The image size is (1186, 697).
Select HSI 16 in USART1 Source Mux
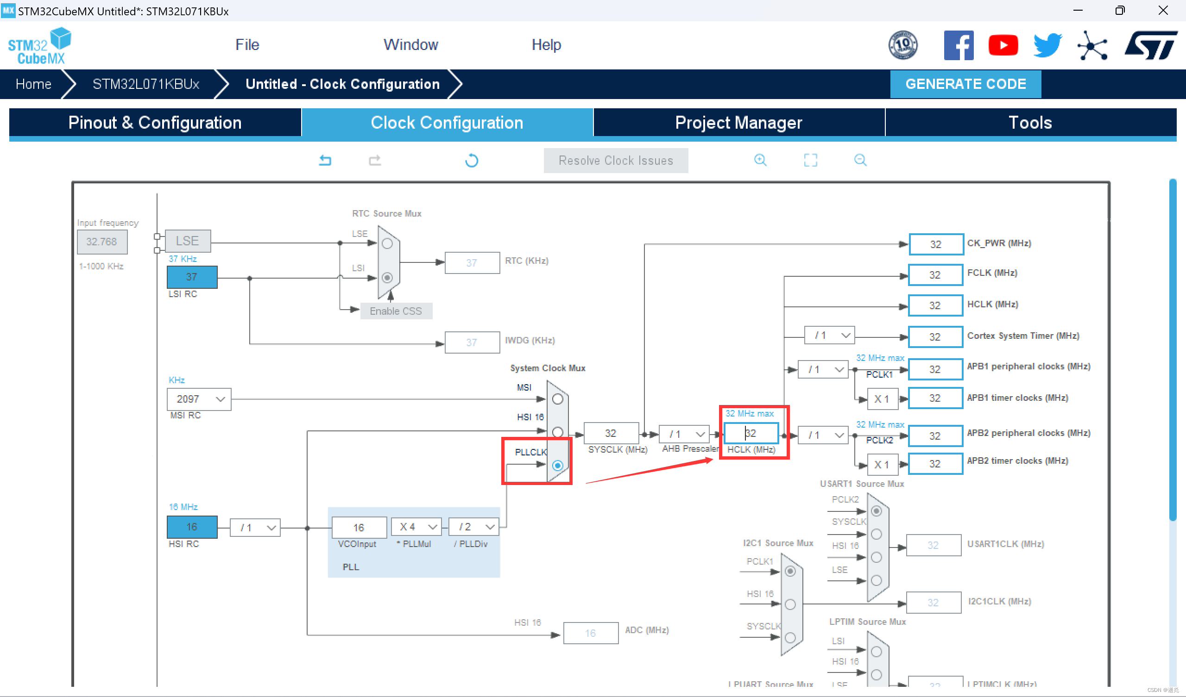(x=877, y=557)
